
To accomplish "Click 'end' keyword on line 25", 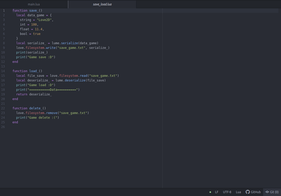I will coord(15,122).
